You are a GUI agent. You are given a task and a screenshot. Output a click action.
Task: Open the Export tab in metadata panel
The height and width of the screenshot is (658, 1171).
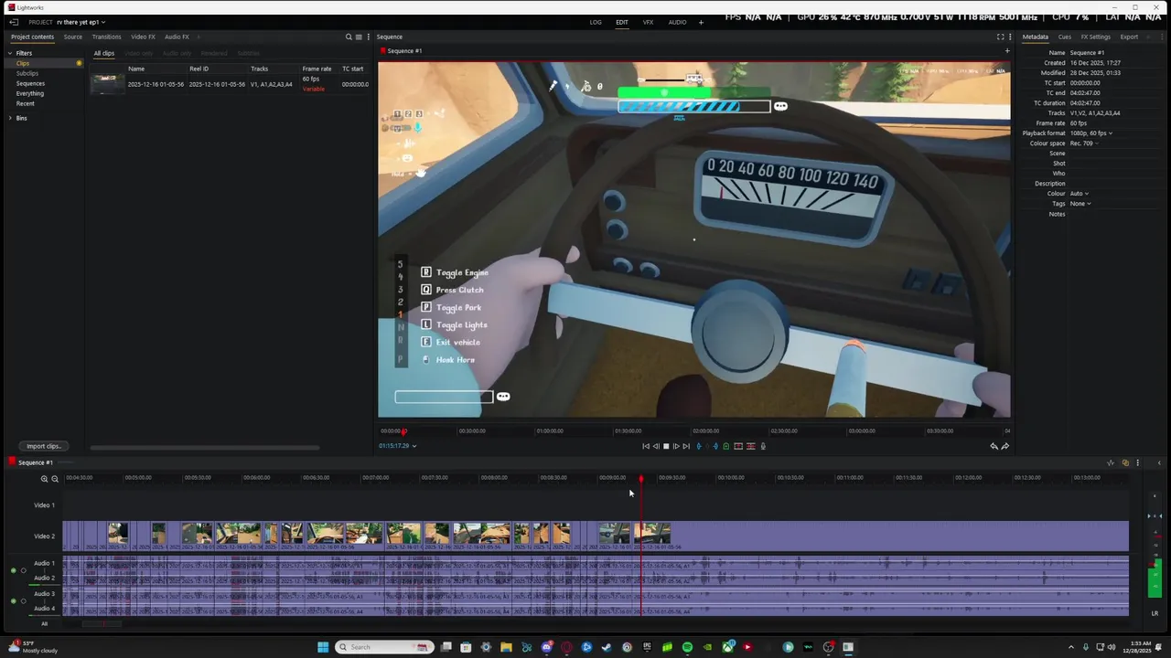coord(1129,37)
